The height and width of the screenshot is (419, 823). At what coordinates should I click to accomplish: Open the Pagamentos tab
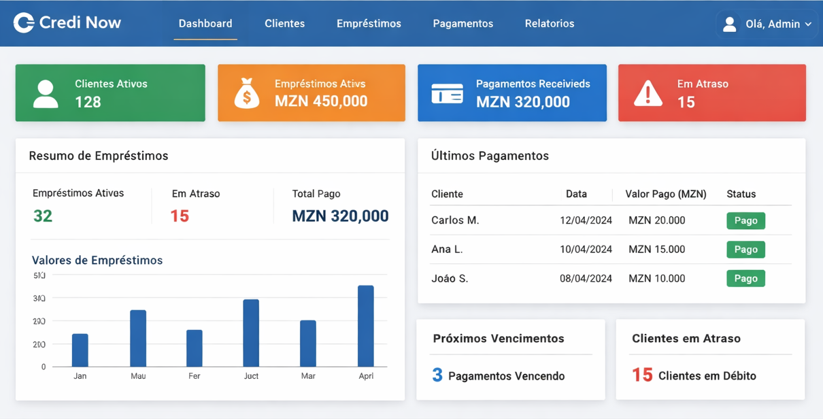(463, 24)
